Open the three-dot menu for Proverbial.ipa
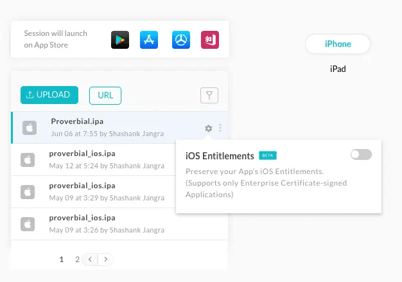 coord(220,128)
